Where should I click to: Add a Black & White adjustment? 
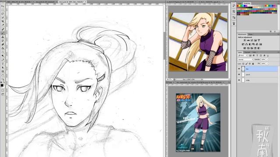tap(250, 44)
